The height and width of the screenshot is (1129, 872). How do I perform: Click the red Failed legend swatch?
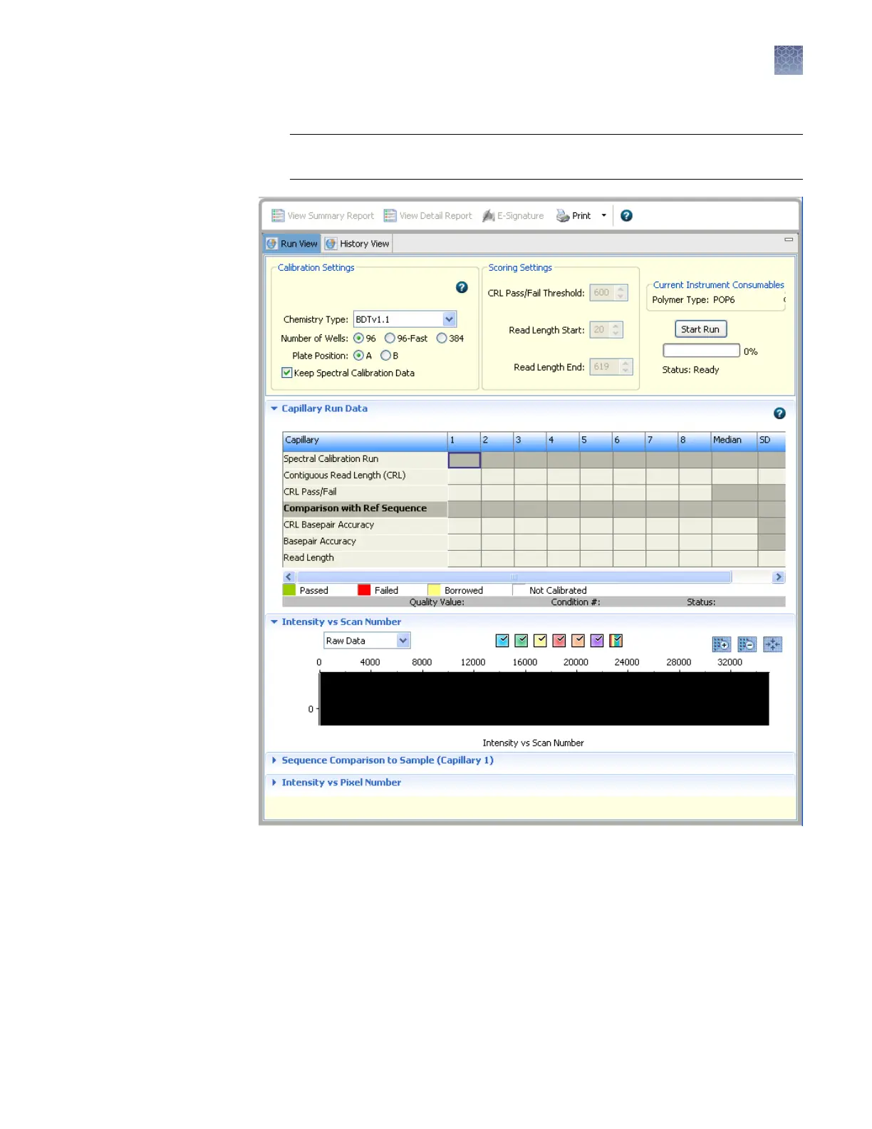364,590
